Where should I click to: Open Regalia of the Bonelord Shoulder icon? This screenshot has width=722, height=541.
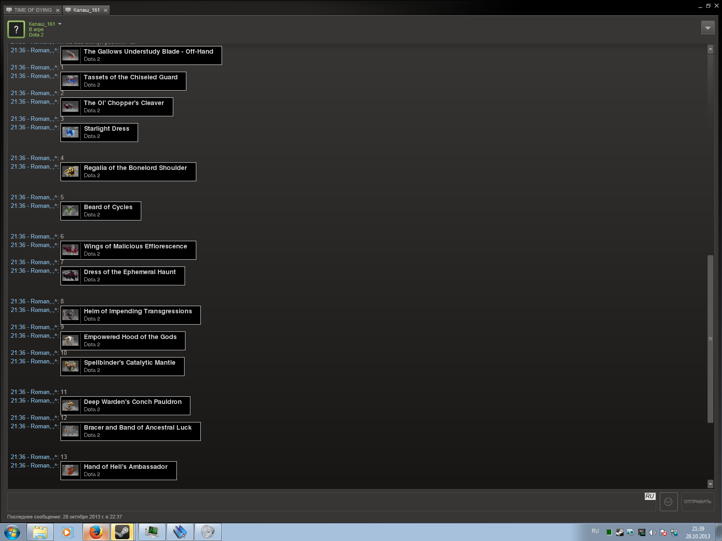[70, 172]
